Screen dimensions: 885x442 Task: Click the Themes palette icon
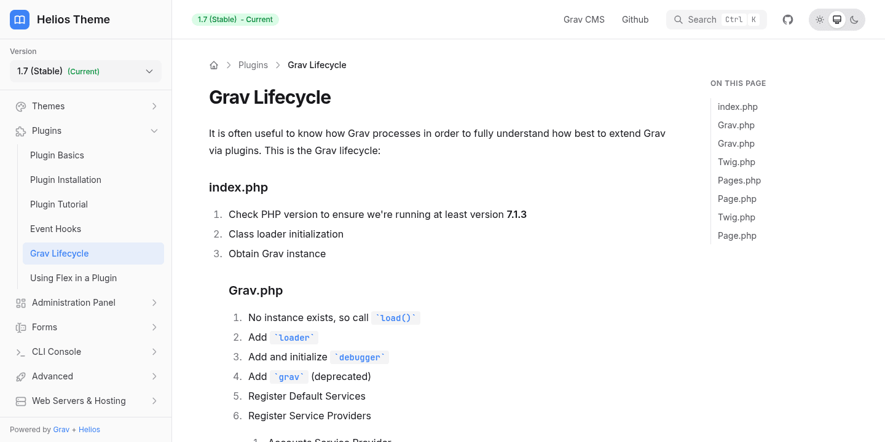pos(21,106)
